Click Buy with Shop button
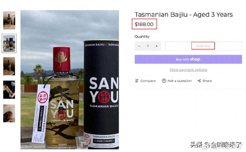 coord(188,59)
